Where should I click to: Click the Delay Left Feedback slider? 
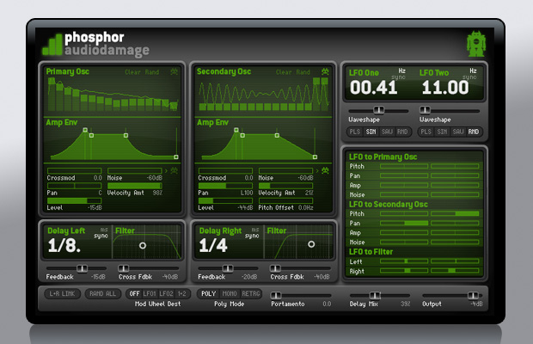pos(77,268)
